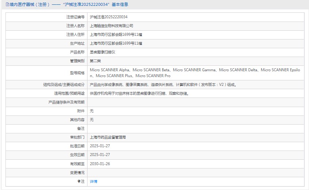The image size is (309, 190).
Task: Click the expiry date 2030-01-26
Action: 100,164
